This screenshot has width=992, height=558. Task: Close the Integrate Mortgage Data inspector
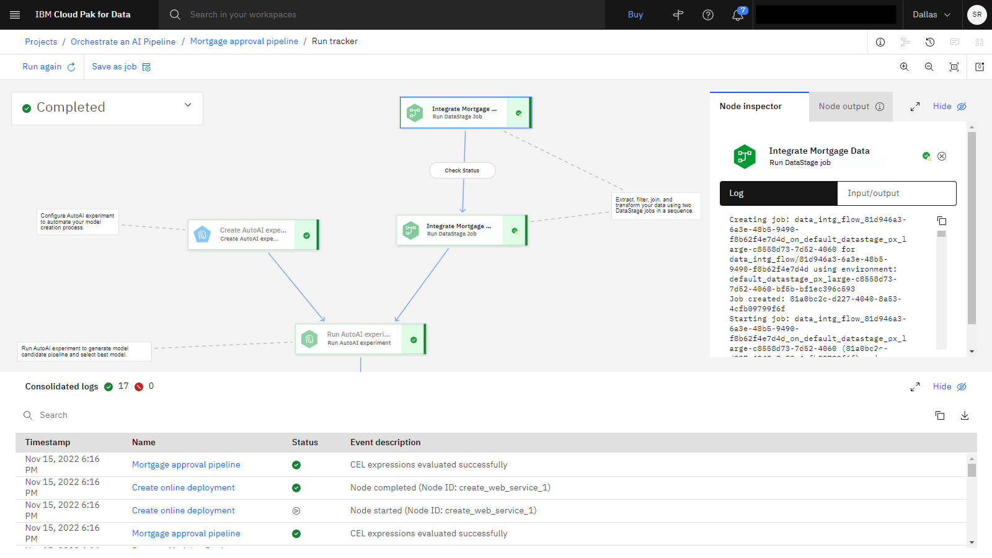point(942,156)
